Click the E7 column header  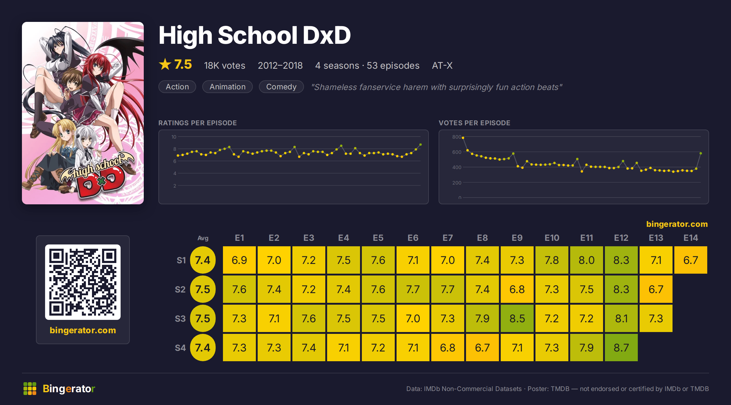point(448,238)
